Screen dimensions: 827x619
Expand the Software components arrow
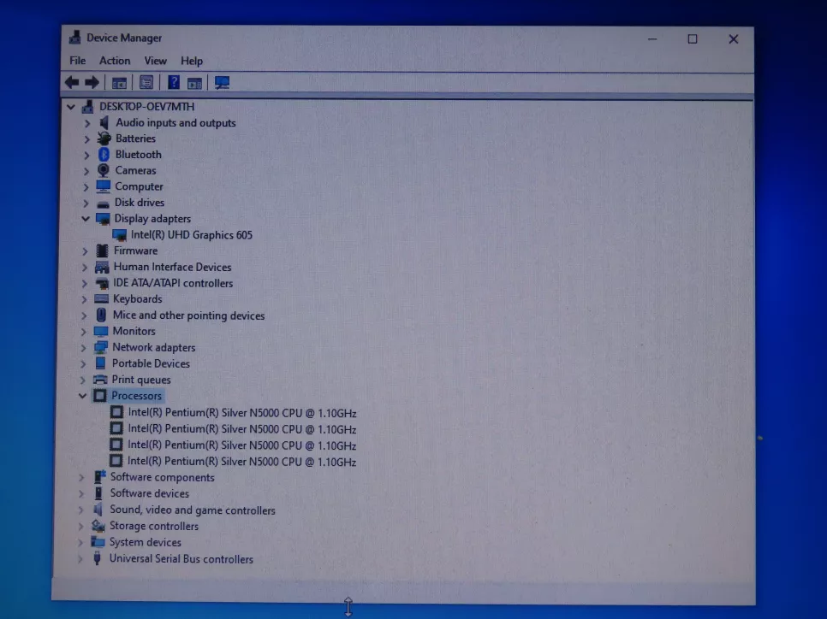81,477
